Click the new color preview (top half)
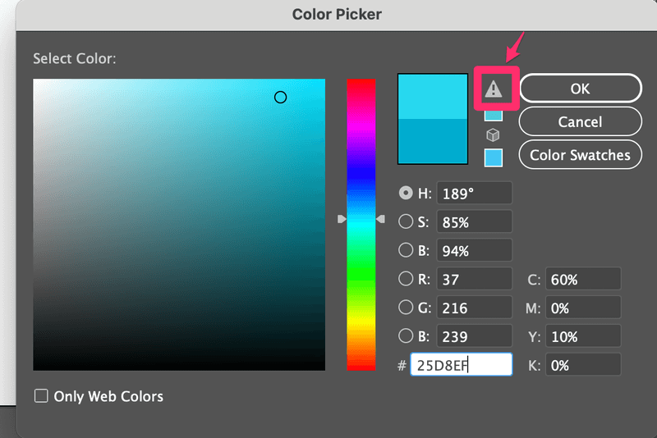 (432, 96)
